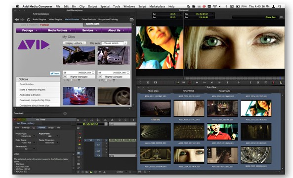The image size is (293, 178).
Task: Toggle A1 track selector in timeline
Action: 98,145
